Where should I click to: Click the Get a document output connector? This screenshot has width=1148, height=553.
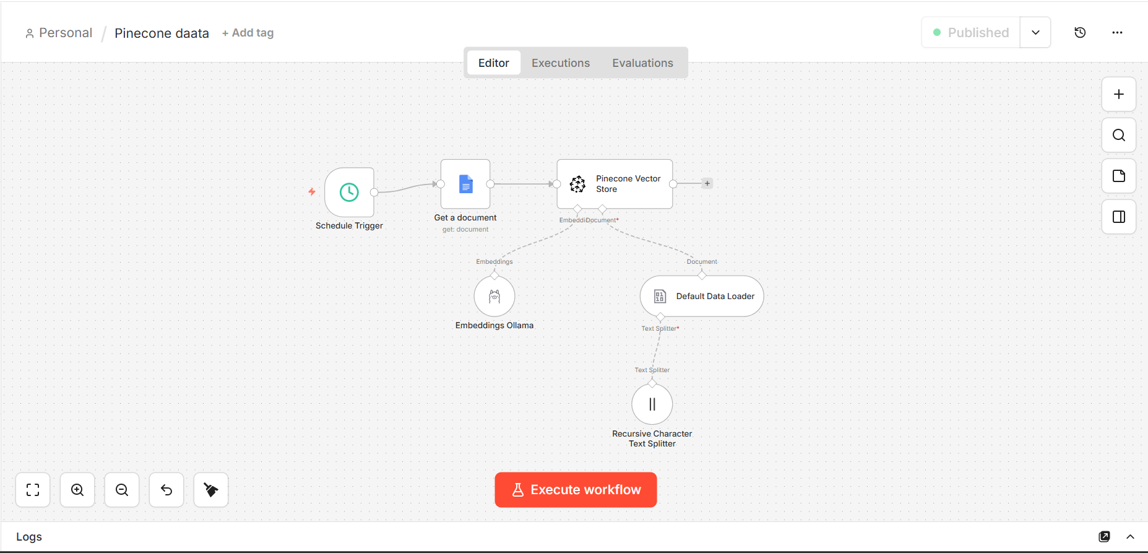(x=490, y=184)
